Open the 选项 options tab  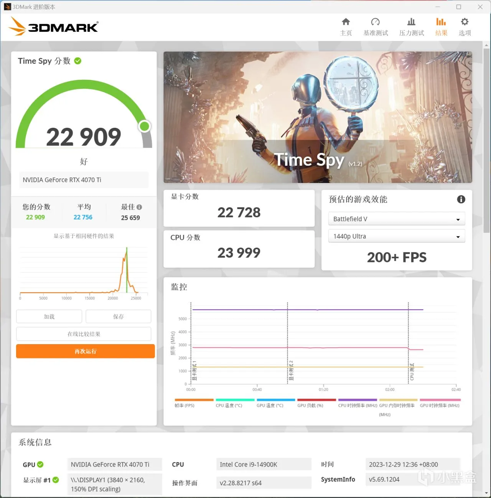tap(465, 27)
